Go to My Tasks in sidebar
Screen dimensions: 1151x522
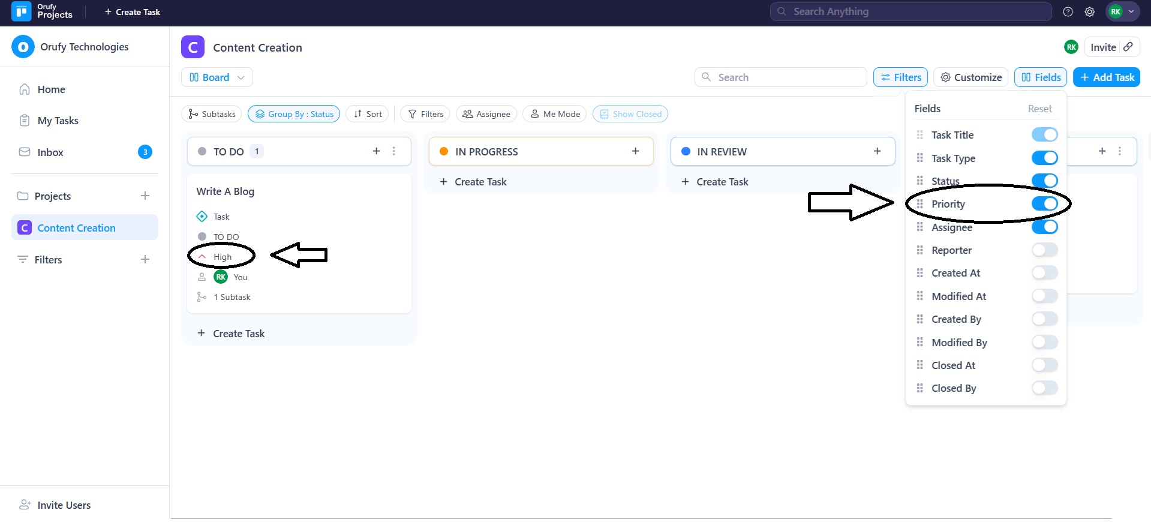tap(58, 121)
